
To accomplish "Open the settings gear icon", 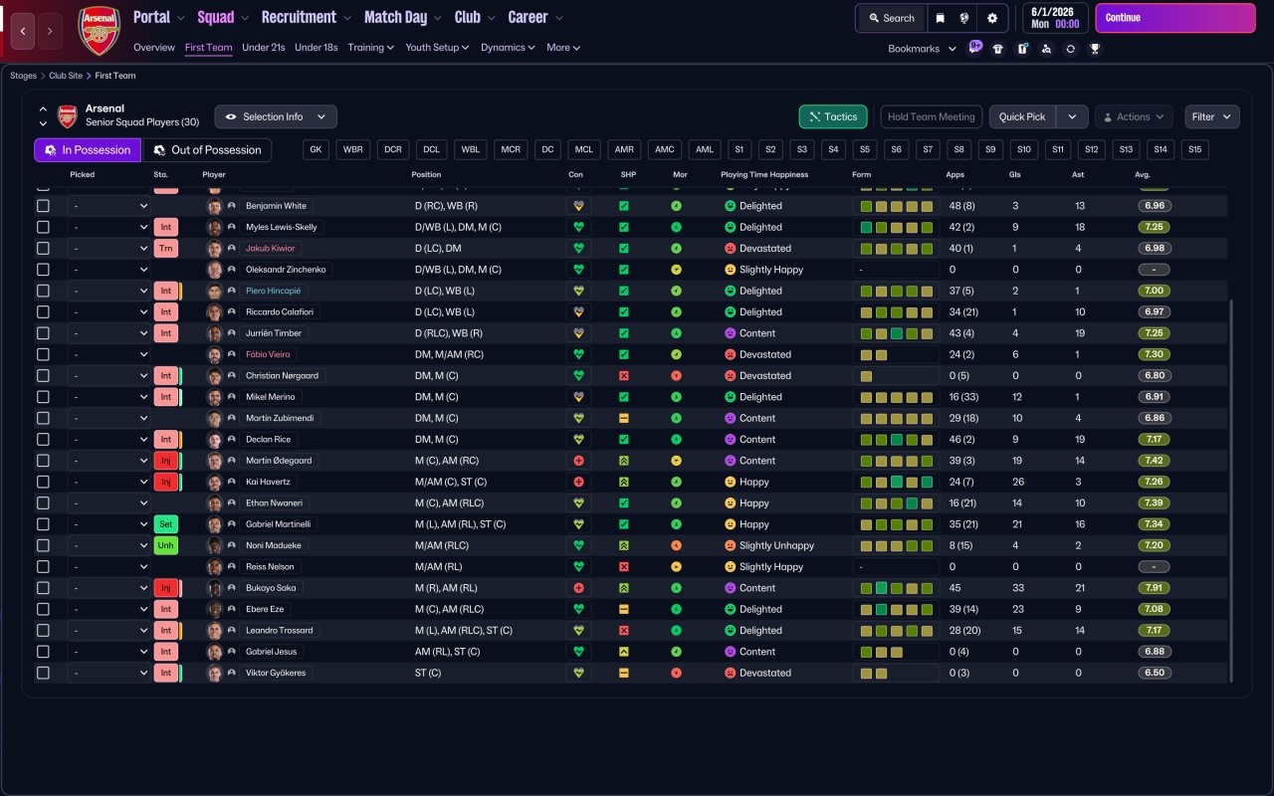I will tap(992, 18).
